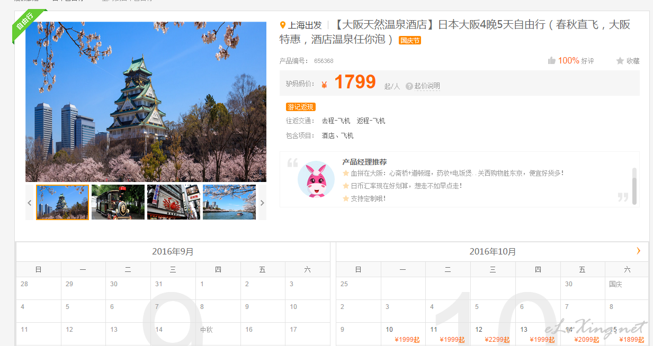Click the 1799 price figure

[x=355, y=82]
